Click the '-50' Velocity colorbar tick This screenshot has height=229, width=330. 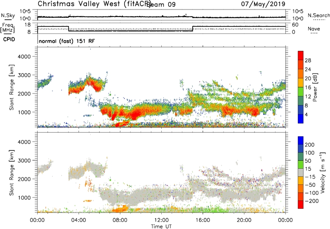click(x=310, y=185)
